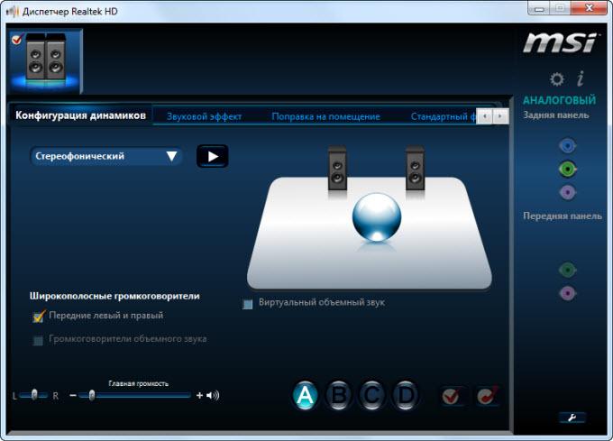Play the speaker test sound
613x441 pixels.
[x=212, y=156]
